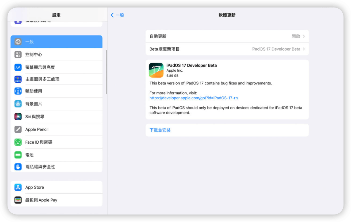The height and width of the screenshot is (222, 351).
Task: Click Beta版更新項目 label
Action: coord(165,49)
